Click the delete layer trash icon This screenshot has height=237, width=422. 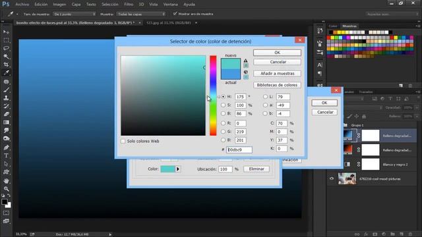point(410,234)
